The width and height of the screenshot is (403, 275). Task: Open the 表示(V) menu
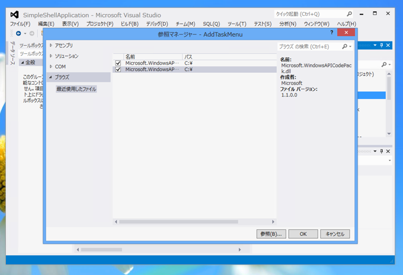coord(70,24)
